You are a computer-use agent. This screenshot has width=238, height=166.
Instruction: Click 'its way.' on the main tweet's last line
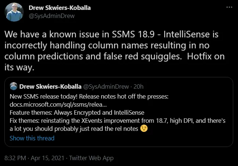pos(18,69)
